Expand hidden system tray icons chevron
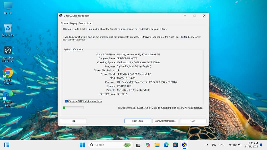The image size is (267, 150). [x=207, y=145]
